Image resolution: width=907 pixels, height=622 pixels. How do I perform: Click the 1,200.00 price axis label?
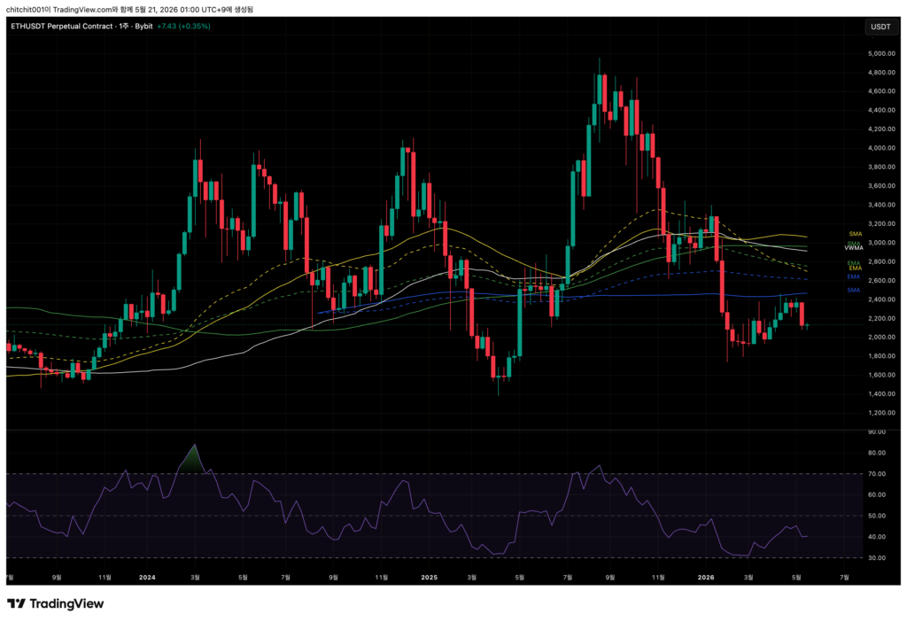point(881,413)
